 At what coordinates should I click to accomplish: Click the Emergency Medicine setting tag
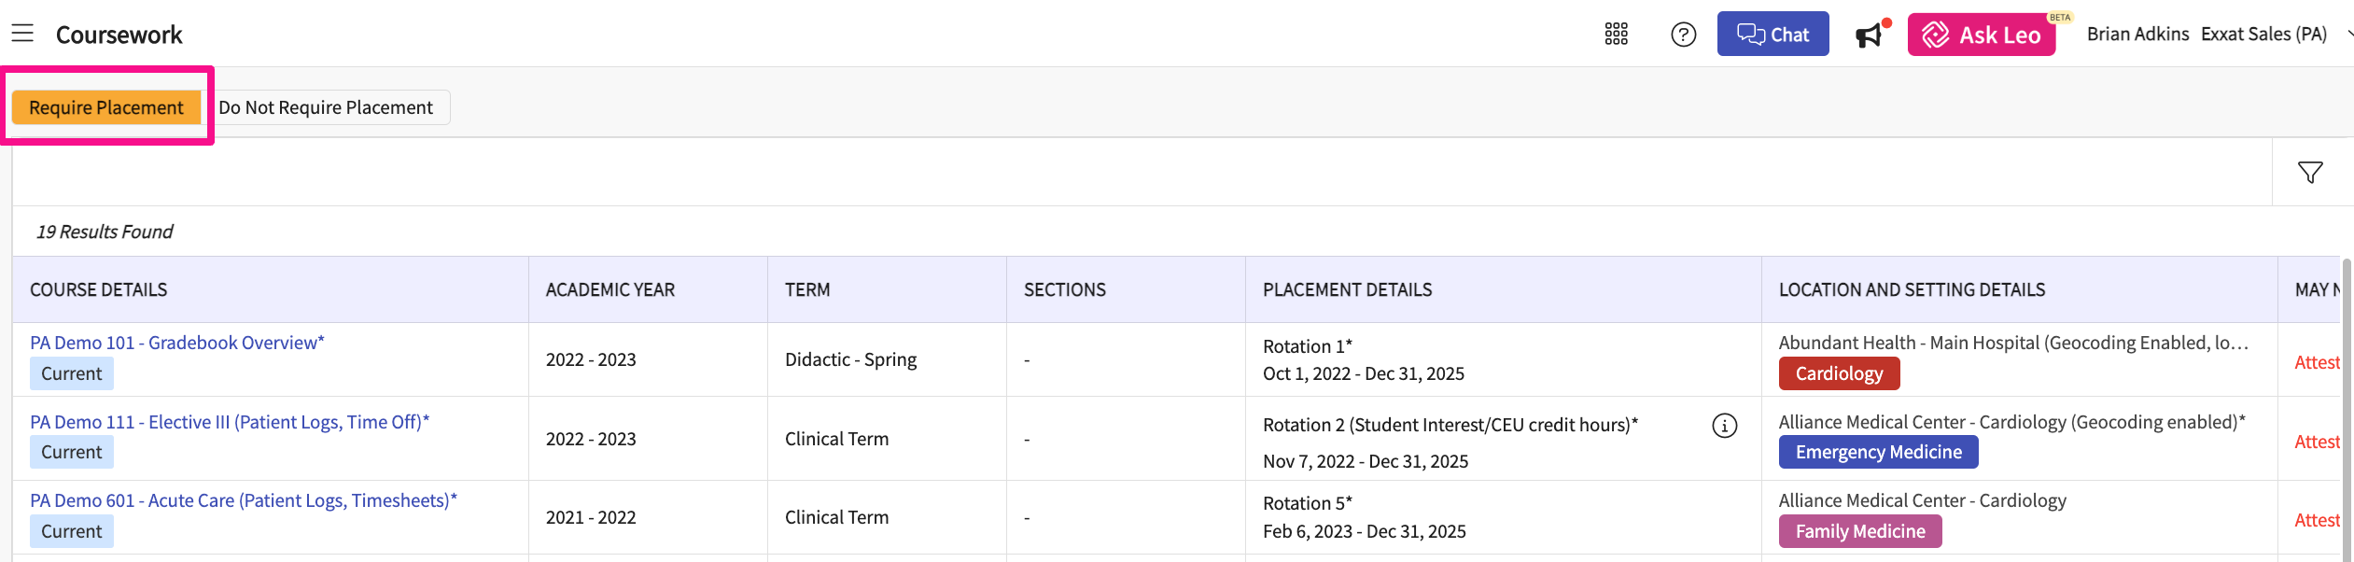coord(1877,452)
